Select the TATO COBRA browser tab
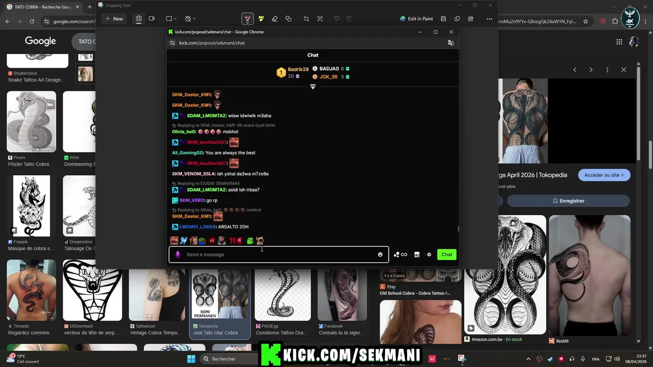 click(42, 7)
